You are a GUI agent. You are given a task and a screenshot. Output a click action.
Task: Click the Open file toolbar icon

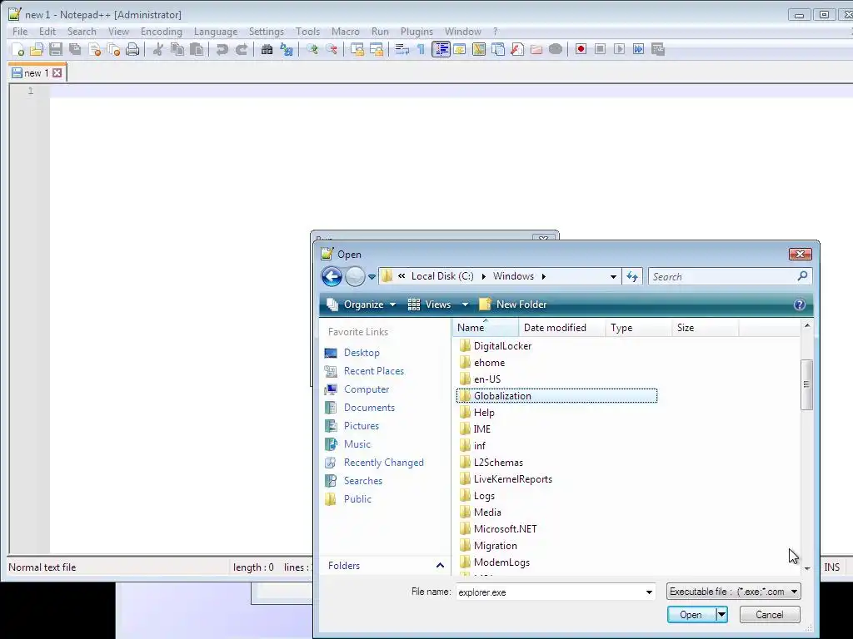pyautogui.click(x=37, y=49)
